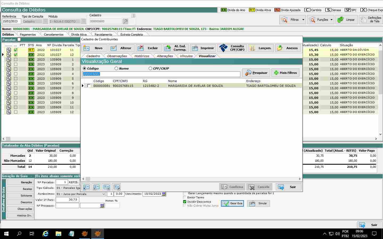Switch to the Históricos tab
This screenshot has height=239, width=383.
point(142,56)
